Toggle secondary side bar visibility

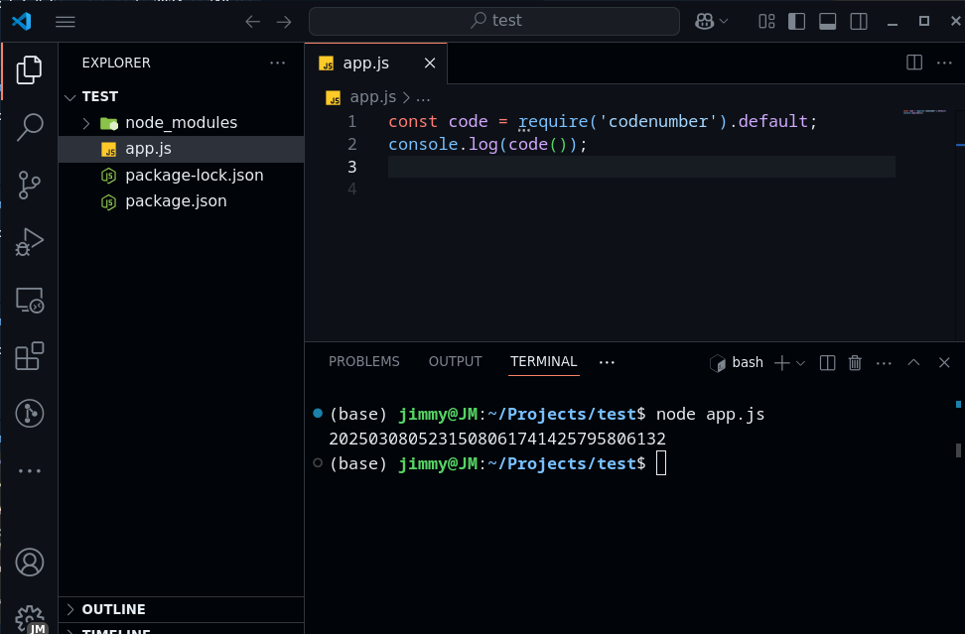(x=859, y=22)
